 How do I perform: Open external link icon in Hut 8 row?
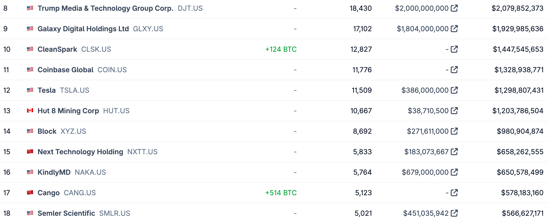pos(454,111)
